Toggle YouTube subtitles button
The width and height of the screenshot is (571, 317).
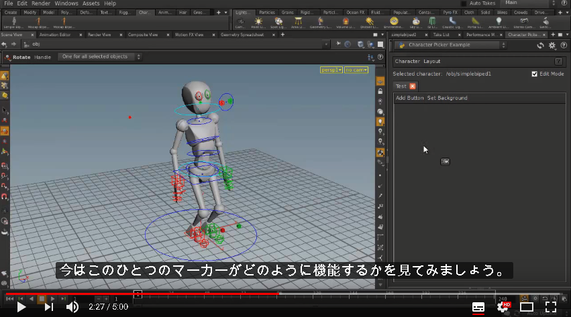point(478,307)
